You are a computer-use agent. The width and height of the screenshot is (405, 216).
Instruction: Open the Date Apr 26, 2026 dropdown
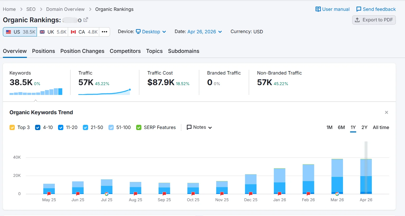(x=204, y=32)
